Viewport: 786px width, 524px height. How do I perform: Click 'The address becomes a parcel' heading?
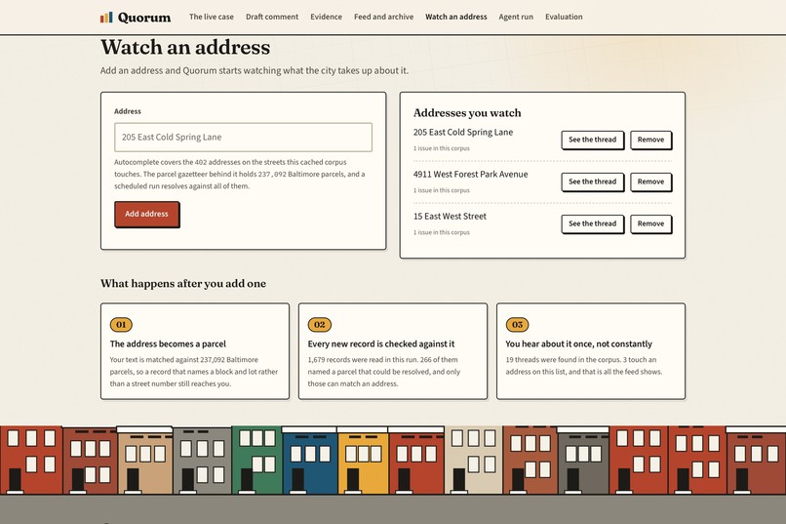[x=168, y=344]
